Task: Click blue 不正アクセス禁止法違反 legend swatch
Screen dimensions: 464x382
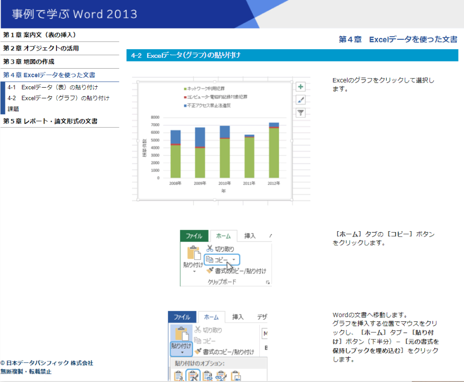Action: point(185,105)
